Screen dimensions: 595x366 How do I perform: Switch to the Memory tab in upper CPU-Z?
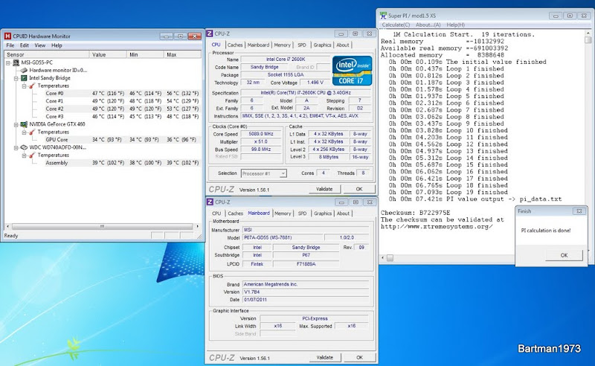(x=283, y=45)
